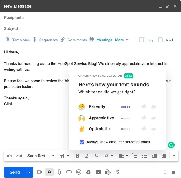Insert photo with image icon
The height and width of the screenshot is (178, 181).
[x=98, y=172]
